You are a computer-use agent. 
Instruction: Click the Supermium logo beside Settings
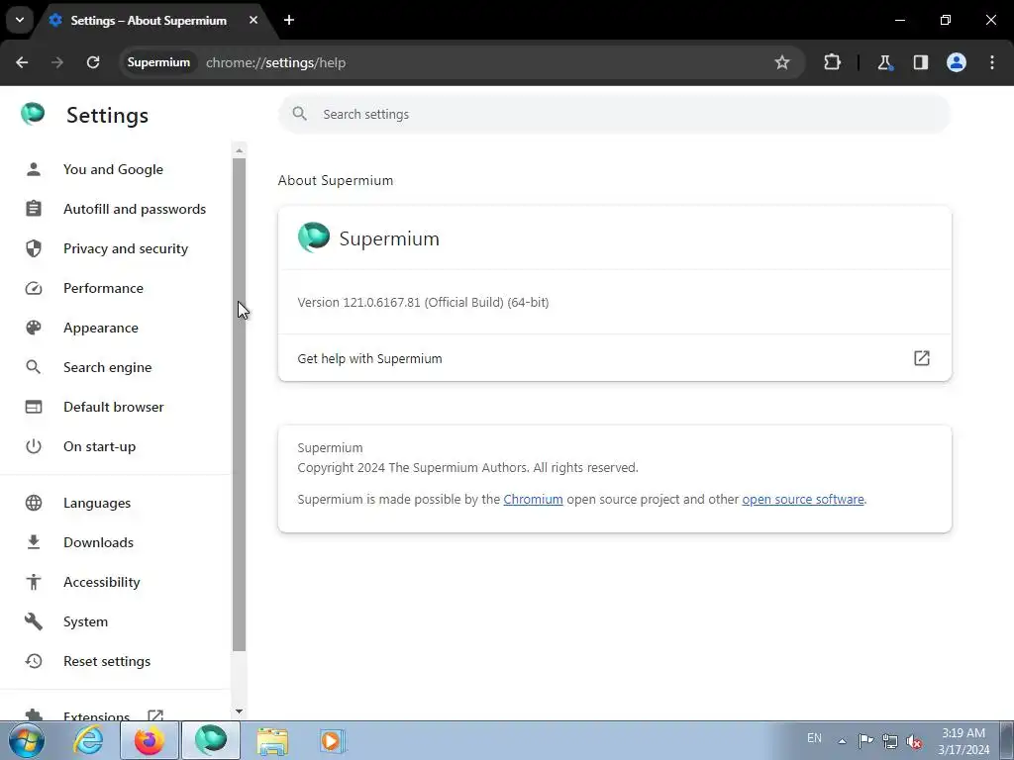(33, 114)
